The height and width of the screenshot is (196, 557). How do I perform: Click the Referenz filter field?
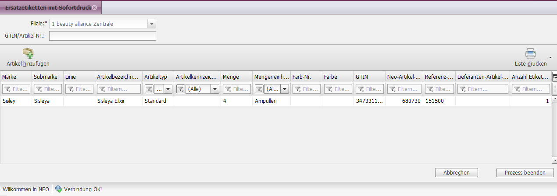coord(439,89)
